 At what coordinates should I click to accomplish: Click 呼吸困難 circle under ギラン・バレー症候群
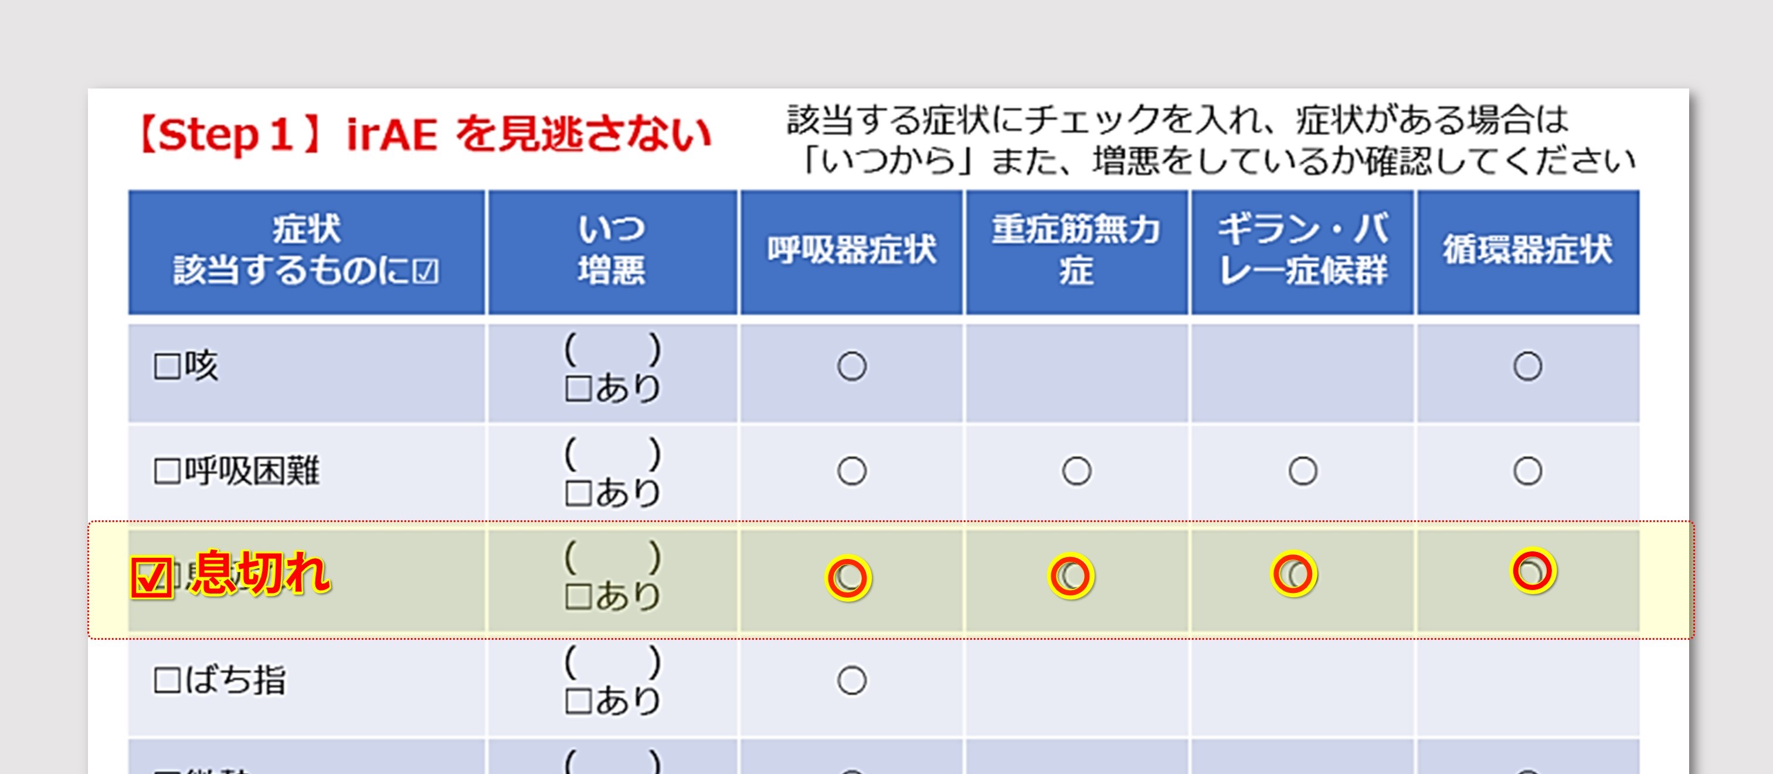coord(1302,471)
